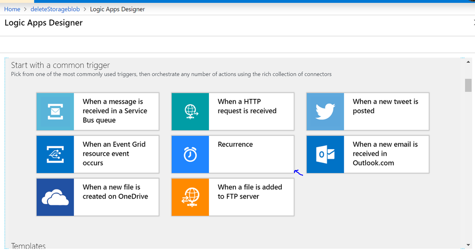This screenshot has height=250, width=475.
Task: Click the 'Start with a common trigger' heading
Action: click(x=60, y=65)
